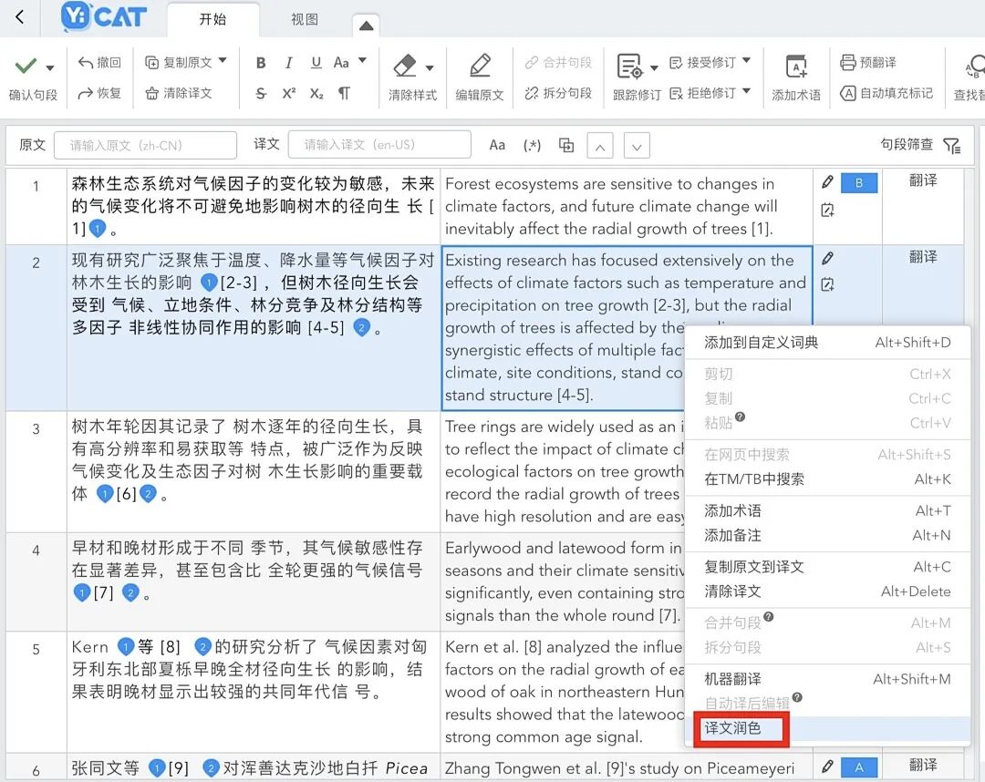Open the 句段筛查 segment filter icon
This screenshot has height=782, width=985.
951,145
